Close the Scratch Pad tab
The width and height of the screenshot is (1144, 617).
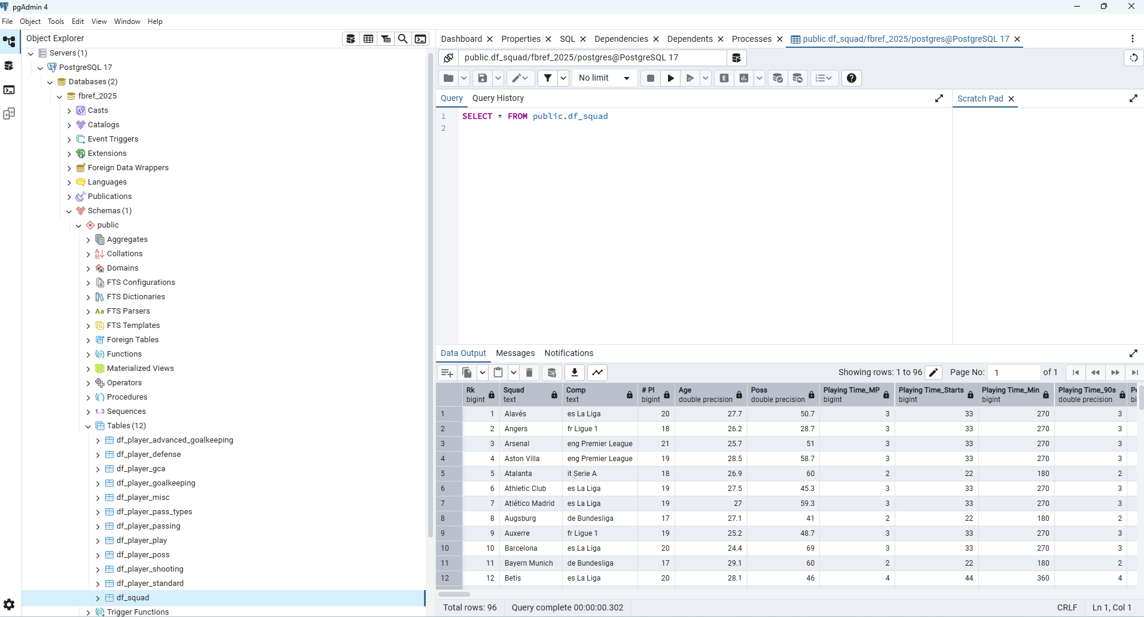(1011, 99)
